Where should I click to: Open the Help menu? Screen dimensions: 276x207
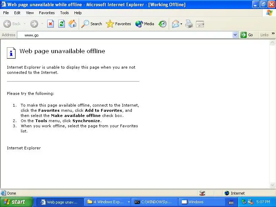[78, 13]
